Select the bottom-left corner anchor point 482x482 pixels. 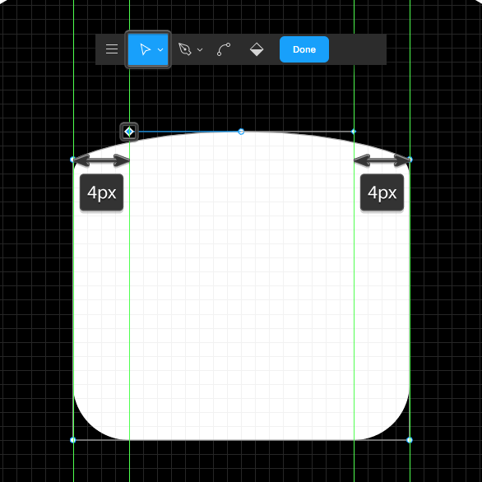[x=73, y=440]
